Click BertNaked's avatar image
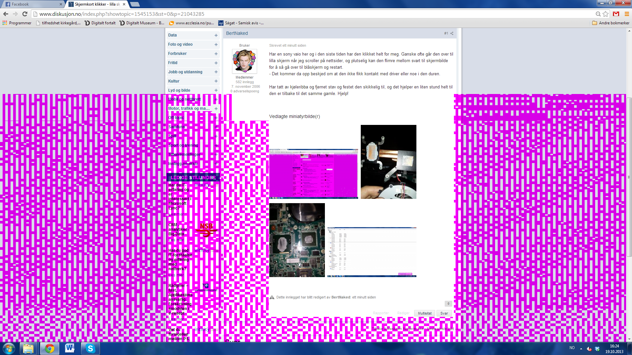Screen dimensions: 632x355 tap(244, 61)
